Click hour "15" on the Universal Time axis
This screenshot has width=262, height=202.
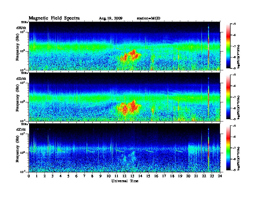click(x=148, y=176)
